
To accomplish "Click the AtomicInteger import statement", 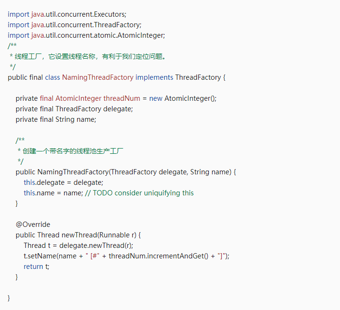I will click(86, 35).
